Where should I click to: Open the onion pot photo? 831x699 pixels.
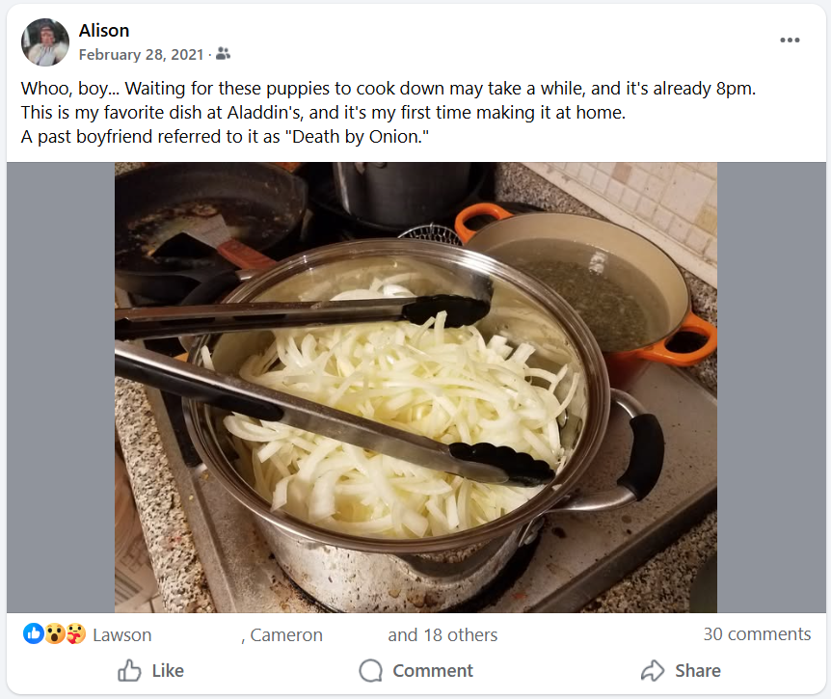[415, 388]
